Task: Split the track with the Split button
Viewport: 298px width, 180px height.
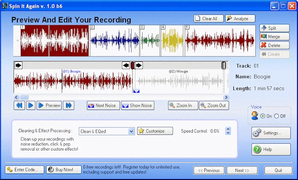Action: coord(275,28)
